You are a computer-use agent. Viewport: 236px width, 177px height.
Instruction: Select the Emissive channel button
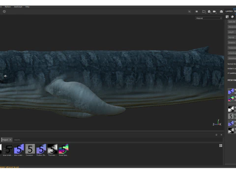pos(232,43)
